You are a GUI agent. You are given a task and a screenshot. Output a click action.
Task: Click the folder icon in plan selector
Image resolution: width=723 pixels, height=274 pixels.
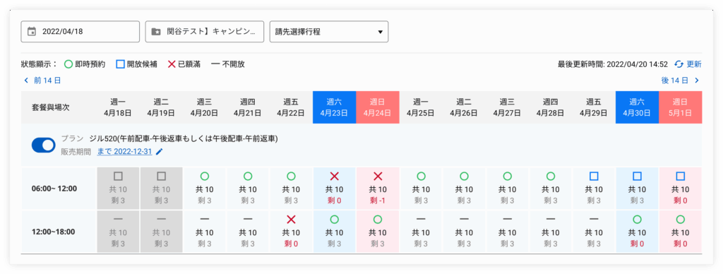156,32
